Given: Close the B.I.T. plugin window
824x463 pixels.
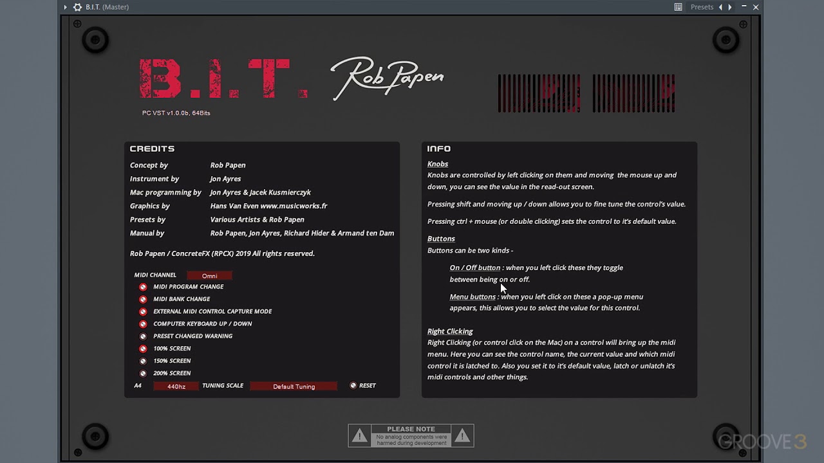Looking at the screenshot, I should point(756,7).
